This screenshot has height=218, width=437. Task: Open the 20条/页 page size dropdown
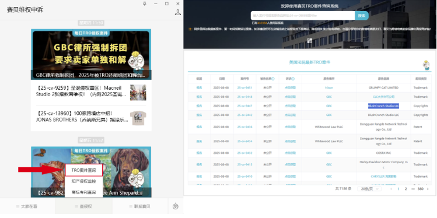369,189
